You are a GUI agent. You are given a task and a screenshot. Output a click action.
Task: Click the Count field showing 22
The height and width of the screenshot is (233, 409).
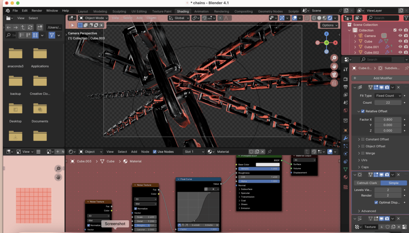click(x=387, y=103)
